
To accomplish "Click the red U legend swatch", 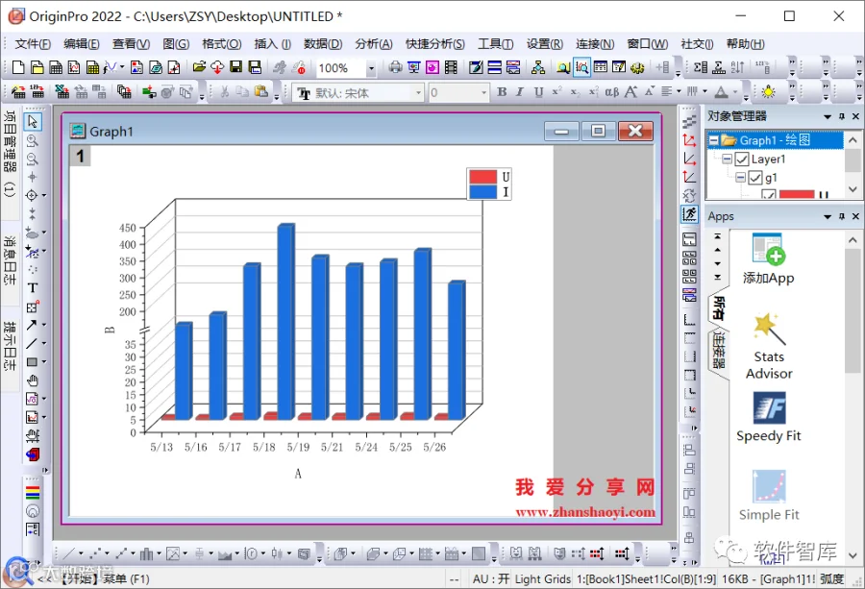I will pos(482,177).
